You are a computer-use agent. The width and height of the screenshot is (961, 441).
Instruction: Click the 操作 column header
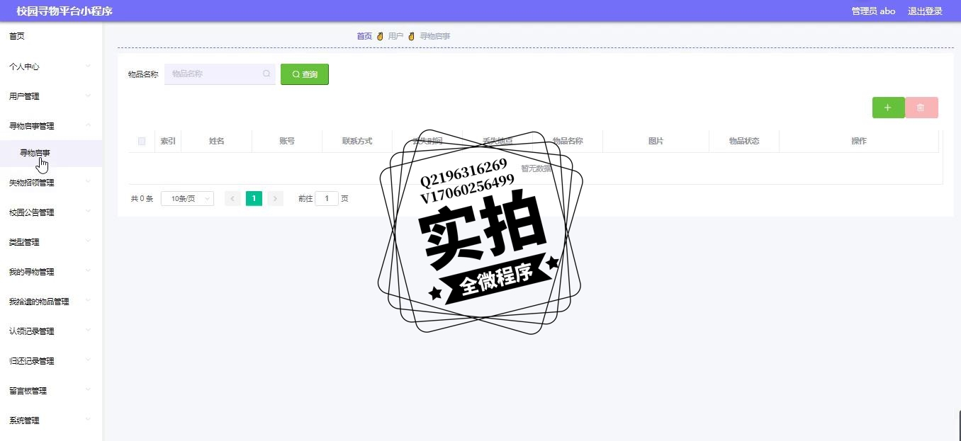point(859,142)
